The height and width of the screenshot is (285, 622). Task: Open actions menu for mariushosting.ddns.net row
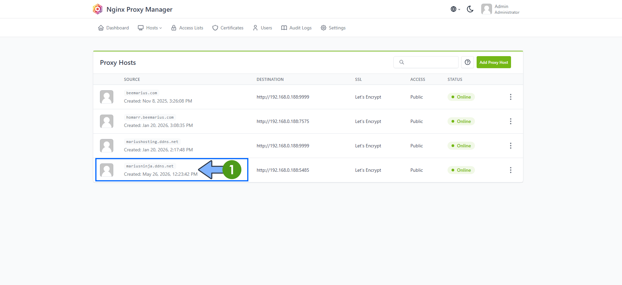(510, 146)
